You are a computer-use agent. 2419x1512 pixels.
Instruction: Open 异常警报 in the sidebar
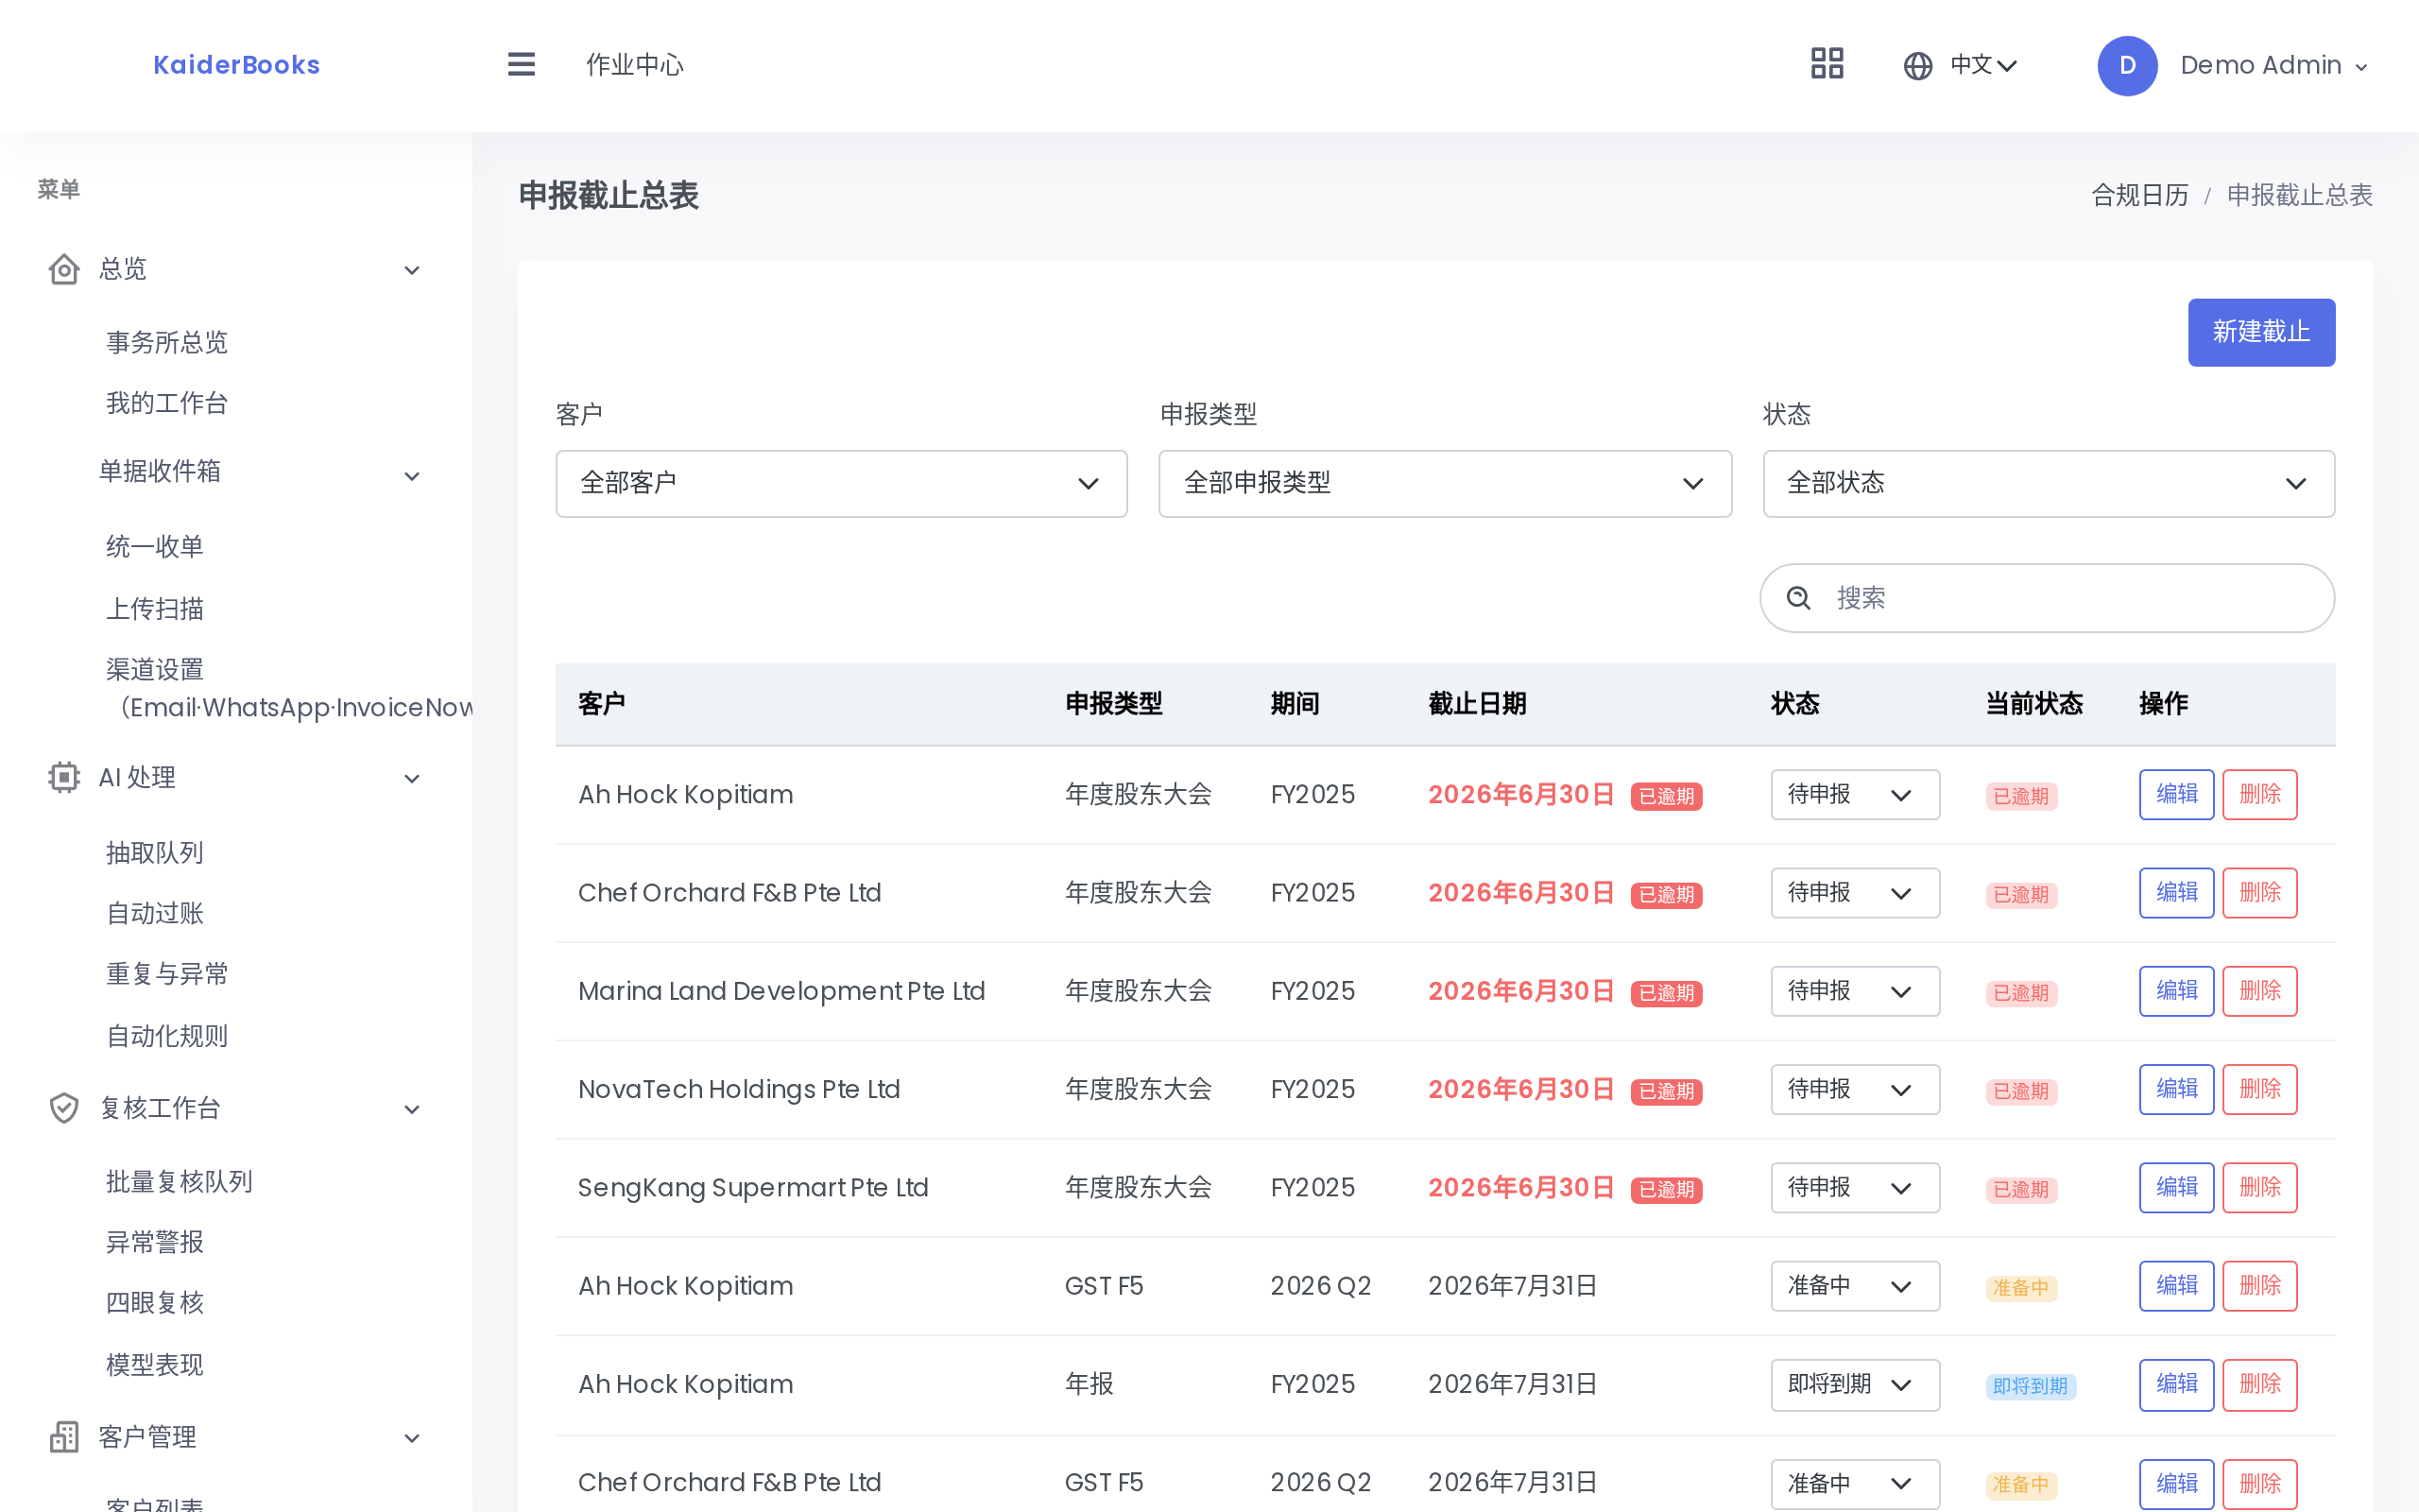(155, 1242)
